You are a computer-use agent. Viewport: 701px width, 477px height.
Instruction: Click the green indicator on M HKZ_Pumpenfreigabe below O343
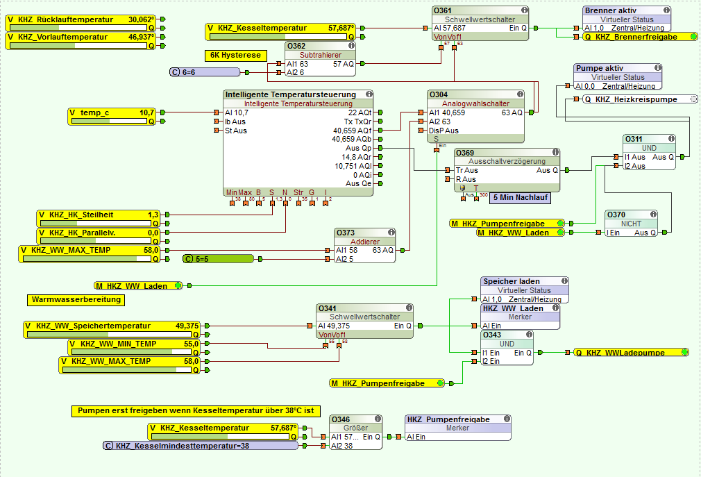440,383
